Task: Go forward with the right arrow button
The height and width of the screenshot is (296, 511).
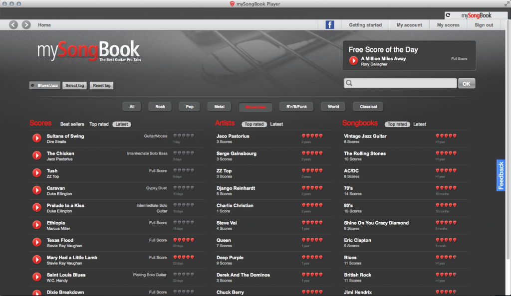Action: click(x=26, y=25)
